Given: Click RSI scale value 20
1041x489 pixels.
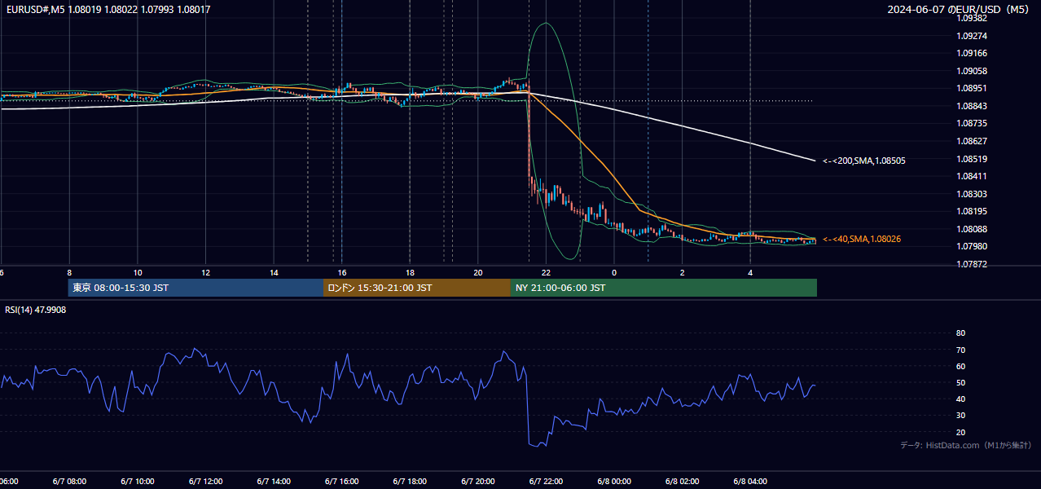Looking at the screenshot, I should (960, 432).
